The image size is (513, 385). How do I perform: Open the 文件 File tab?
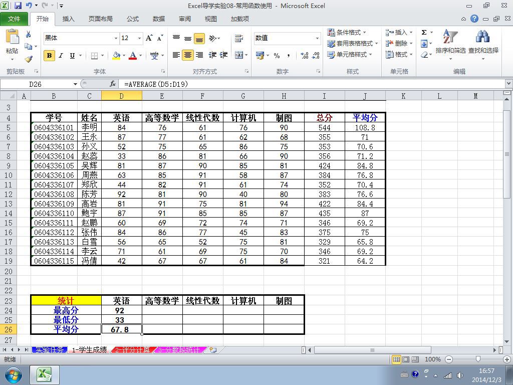[x=14, y=19]
